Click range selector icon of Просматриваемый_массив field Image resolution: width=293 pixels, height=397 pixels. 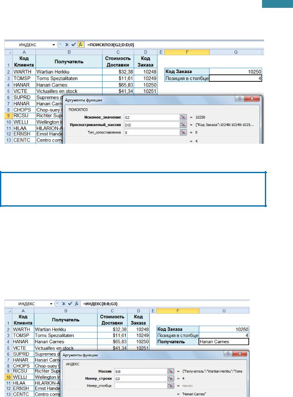pyautogui.click(x=183, y=125)
